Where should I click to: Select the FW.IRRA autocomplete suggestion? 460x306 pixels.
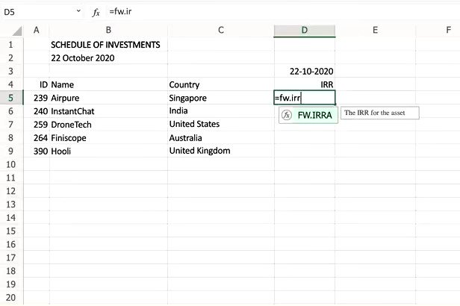(x=308, y=115)
